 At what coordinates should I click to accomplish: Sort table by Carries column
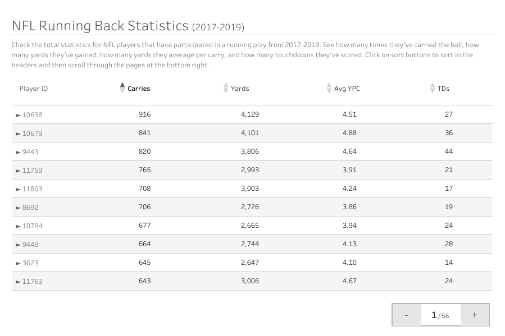tap(122, 88)
